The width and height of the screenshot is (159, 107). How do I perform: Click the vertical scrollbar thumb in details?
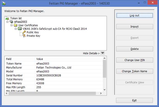click(x=104, y=69)
